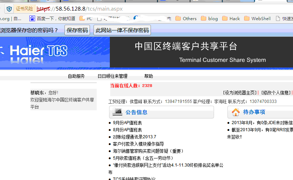Viewport: 293px width, 180px height.
Task: Click the 当前在线人数：2328 text
Action: 131,86
